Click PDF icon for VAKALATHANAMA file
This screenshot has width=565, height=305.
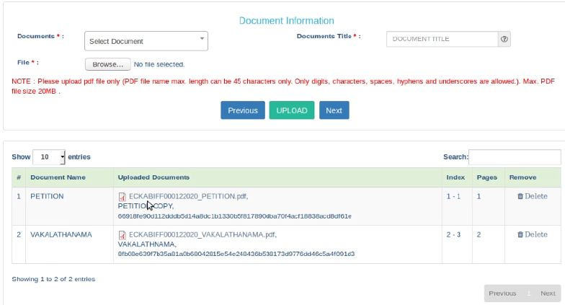coord(123,235)
